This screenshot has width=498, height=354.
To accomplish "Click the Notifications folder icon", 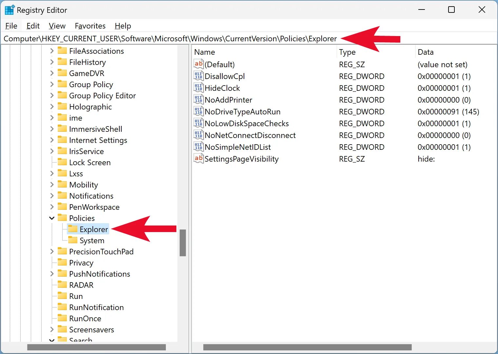I will (x=62, y=195).
